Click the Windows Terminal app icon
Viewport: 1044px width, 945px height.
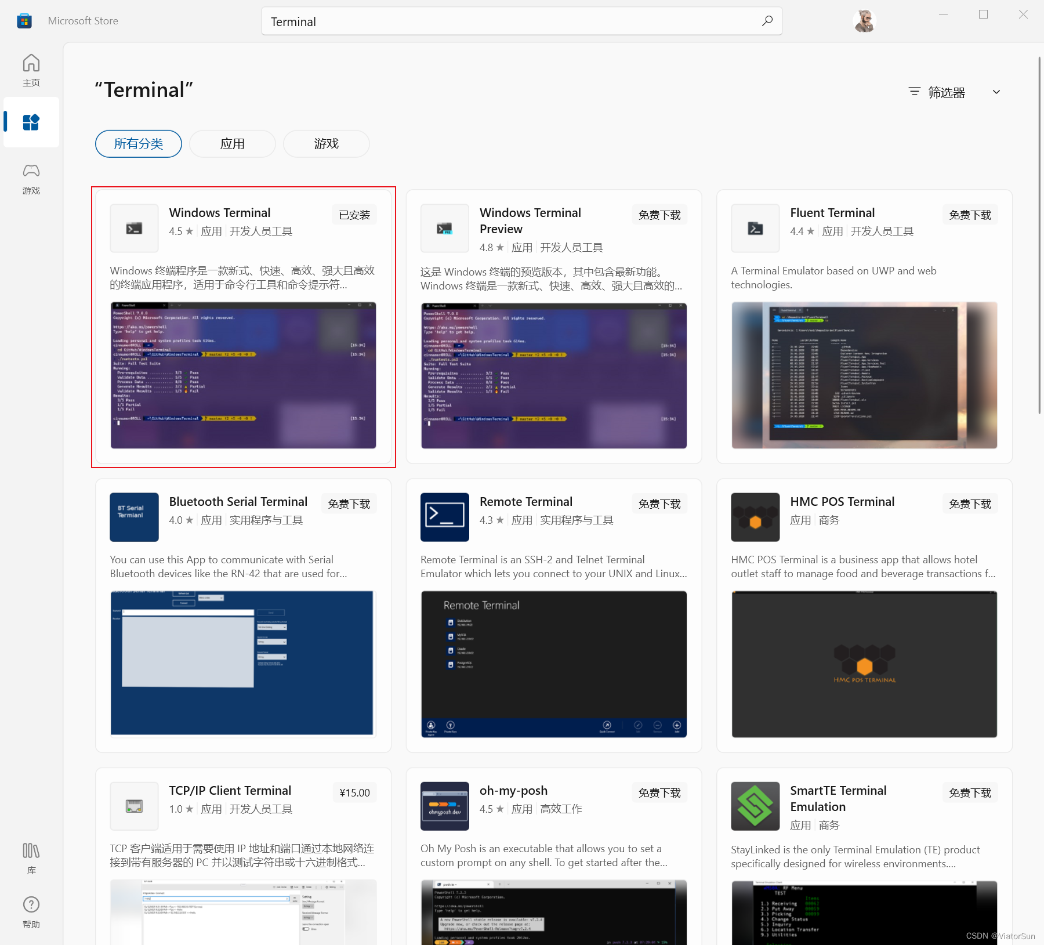tap(134, 228)
